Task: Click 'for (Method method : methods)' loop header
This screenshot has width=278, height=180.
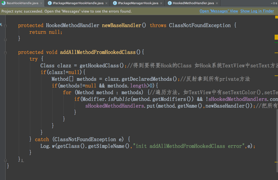Action: coord(103,93)
